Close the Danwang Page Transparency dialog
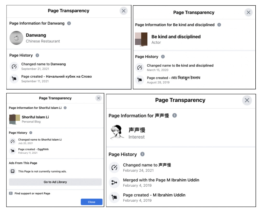This screenshot has height=210, width=259. (x=124, y=11)
